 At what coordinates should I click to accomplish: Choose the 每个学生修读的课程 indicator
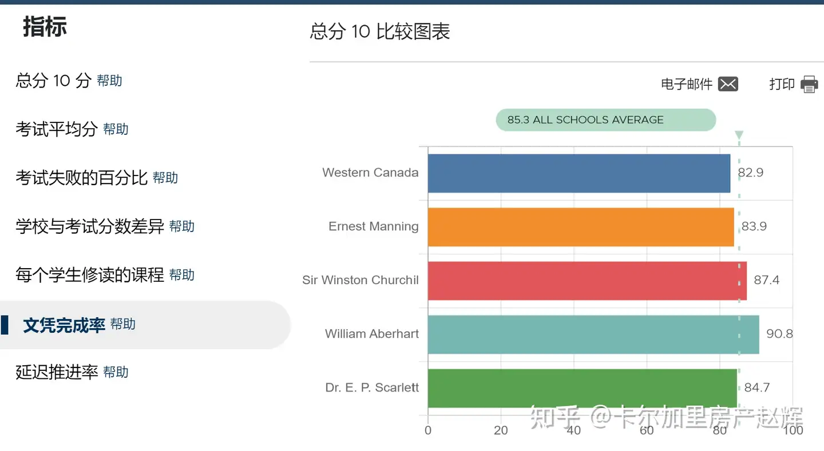coord(90,275)
